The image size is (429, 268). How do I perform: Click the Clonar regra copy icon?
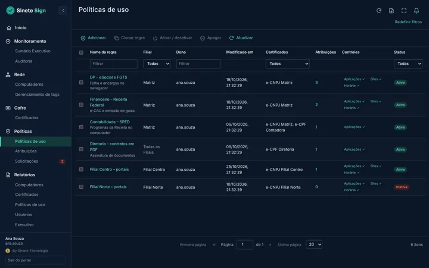pos(116,38)
